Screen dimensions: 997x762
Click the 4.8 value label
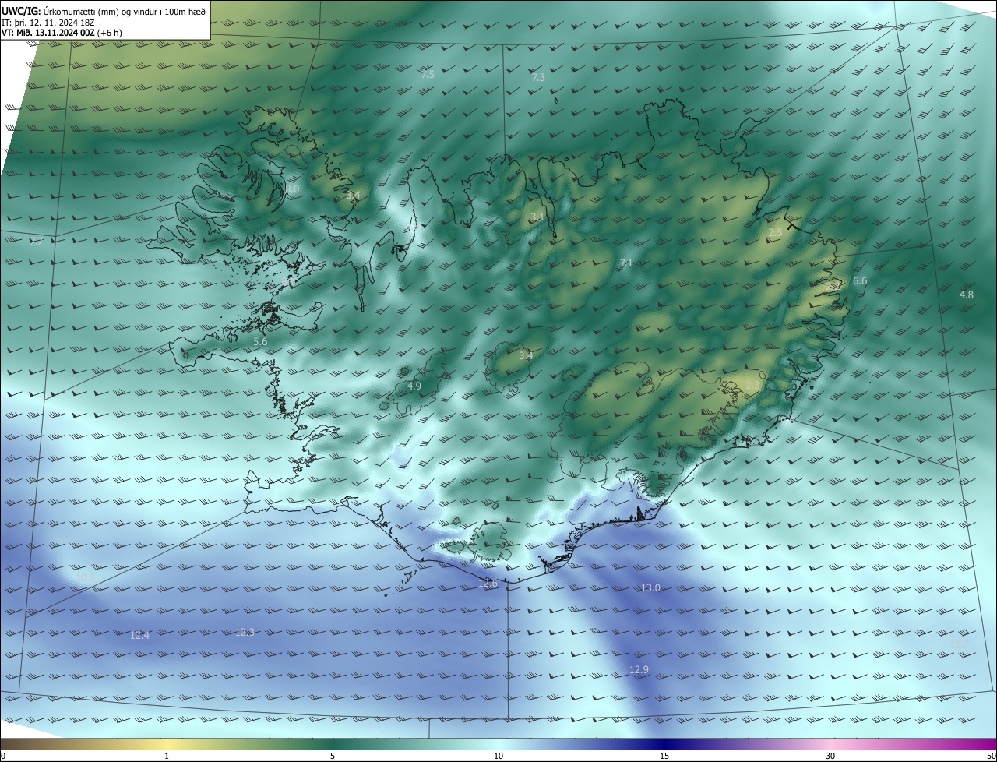(x=966, y=295)
